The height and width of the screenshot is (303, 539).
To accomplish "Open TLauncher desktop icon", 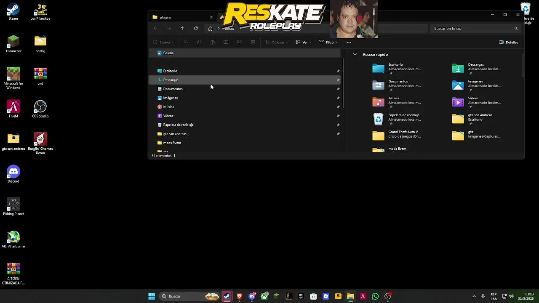I will click(x=13, y=44).
